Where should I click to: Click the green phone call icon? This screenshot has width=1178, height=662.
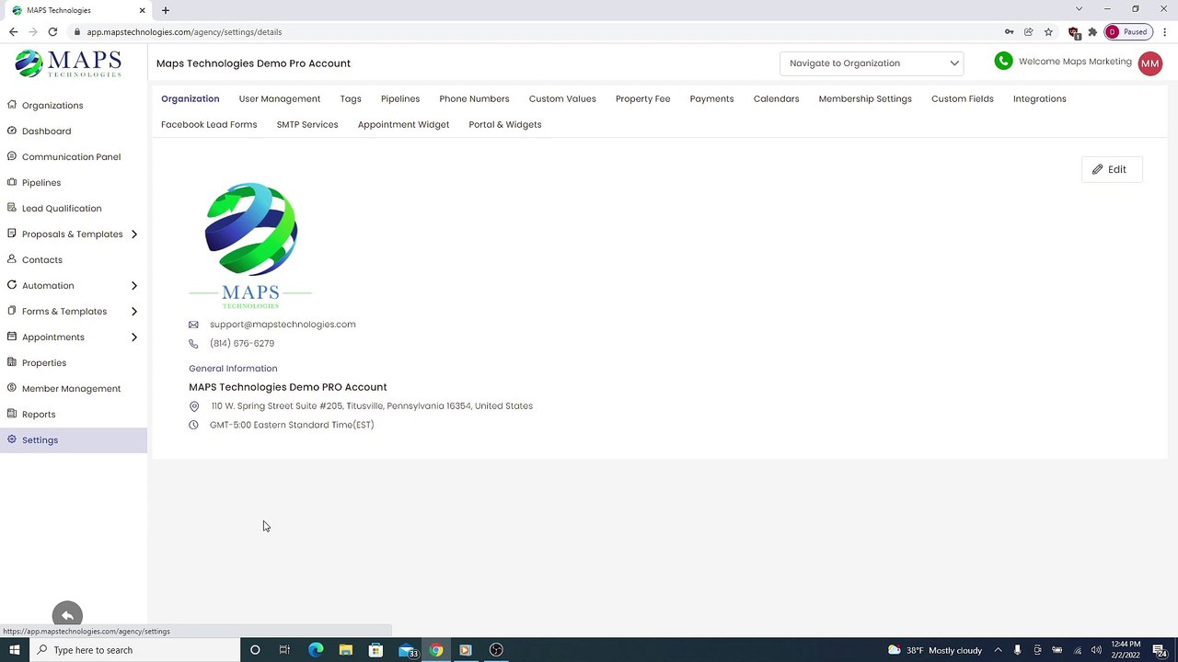[1003, 62]
